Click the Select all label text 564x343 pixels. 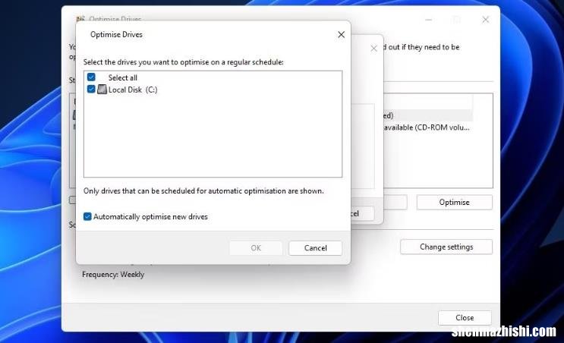(123, 77)
